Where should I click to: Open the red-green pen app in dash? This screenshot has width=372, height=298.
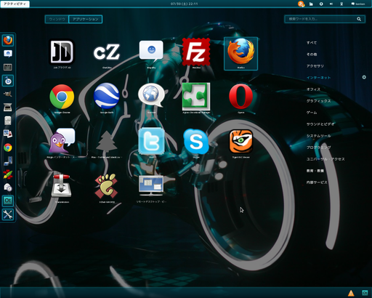(8, 174)
